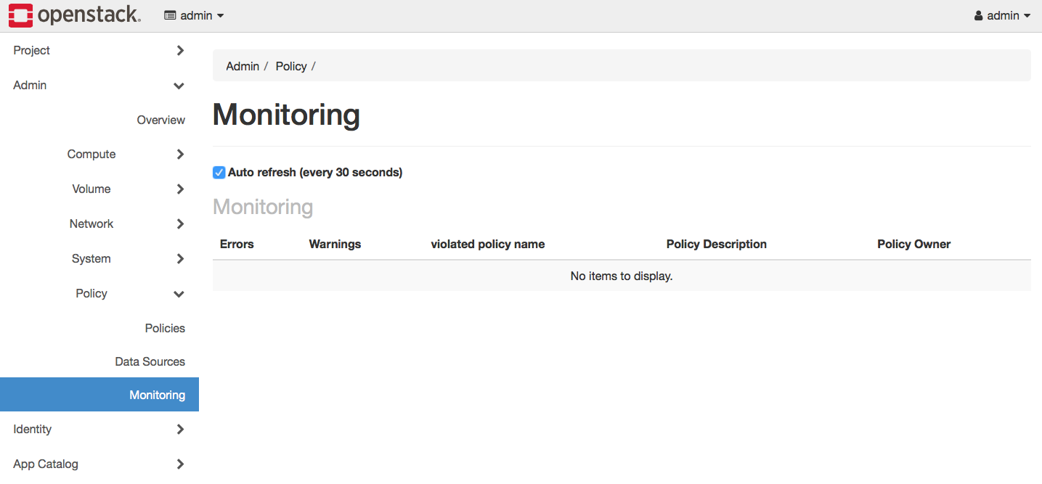This screenshot has height=484, width=1042.
Task: Open the admin project dropdown
Action: 194,15
